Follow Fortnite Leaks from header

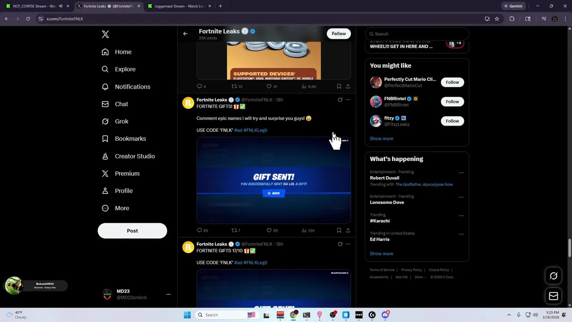339,34
